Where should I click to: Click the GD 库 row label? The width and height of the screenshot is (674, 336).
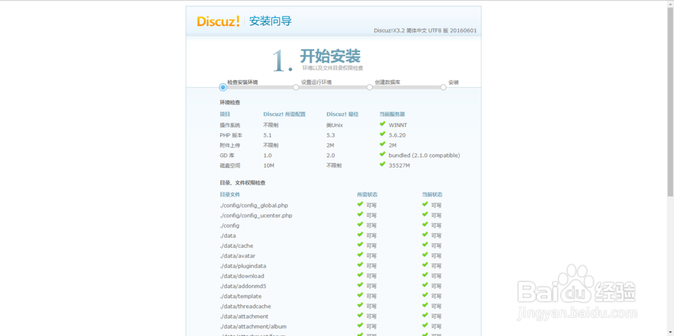coord(227,155)
